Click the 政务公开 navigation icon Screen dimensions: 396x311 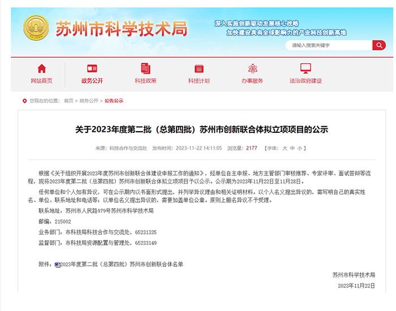[x=92, y=68]
